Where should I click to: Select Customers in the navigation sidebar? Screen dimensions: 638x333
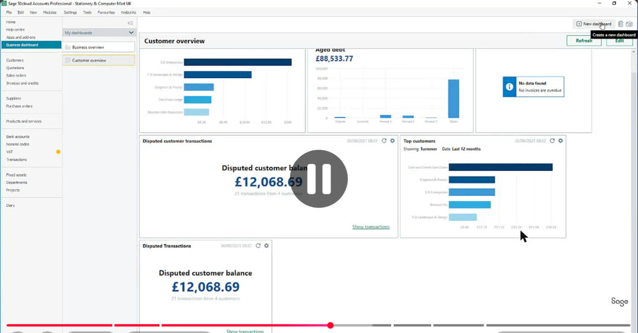tap(15, 60)
